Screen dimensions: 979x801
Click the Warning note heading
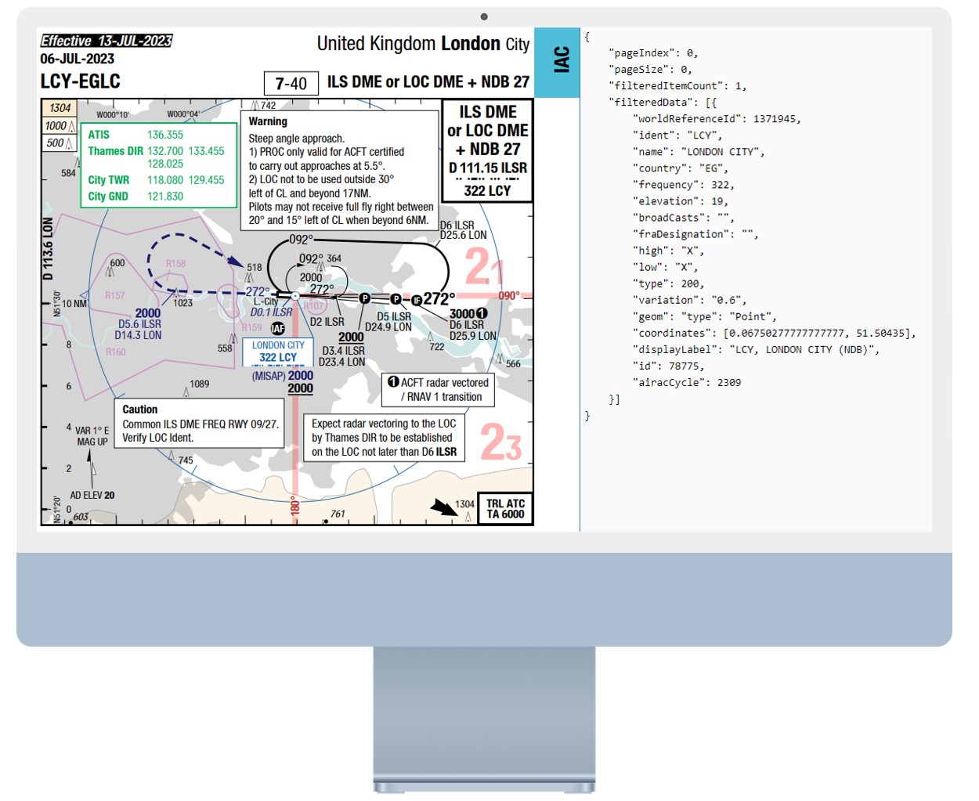coord(268,121)
